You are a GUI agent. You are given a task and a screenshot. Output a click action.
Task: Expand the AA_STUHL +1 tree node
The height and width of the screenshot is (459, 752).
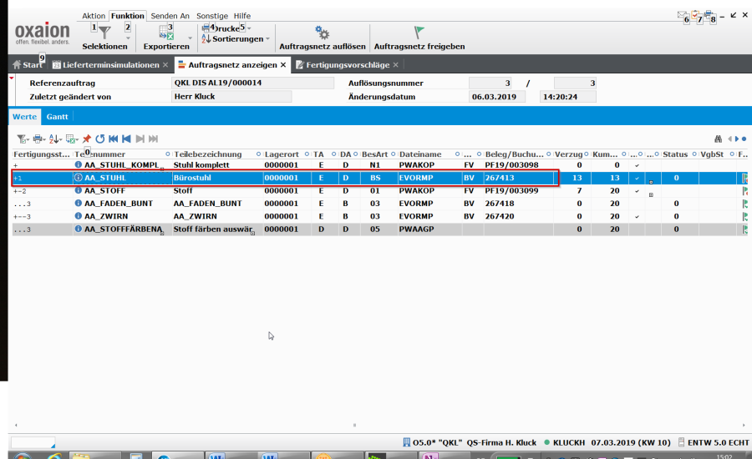coord(18,179)
